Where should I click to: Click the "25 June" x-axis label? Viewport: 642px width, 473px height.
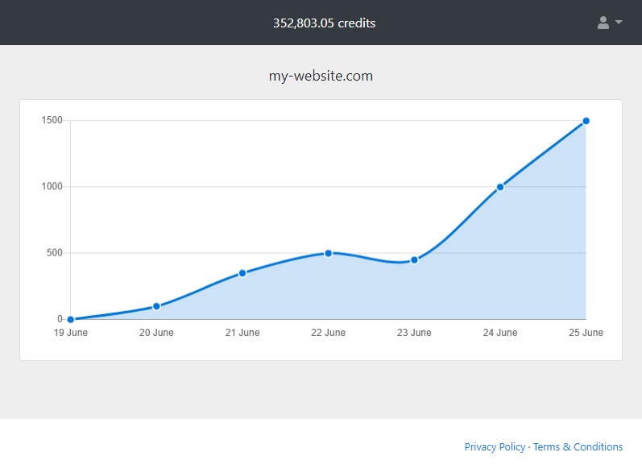pyautogui.click(x=586, y=333)
